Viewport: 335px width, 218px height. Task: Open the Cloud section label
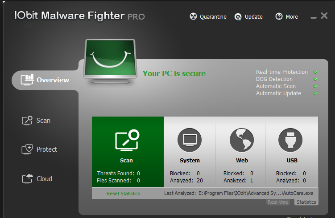click(44, 178)
